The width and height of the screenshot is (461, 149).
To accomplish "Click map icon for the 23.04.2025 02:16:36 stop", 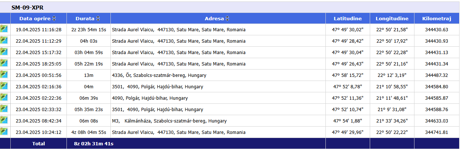I will point(4,86).
